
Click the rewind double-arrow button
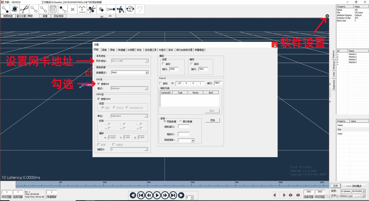tap(149, 195)
